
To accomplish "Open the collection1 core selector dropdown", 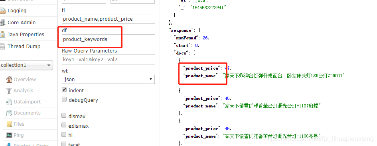I will (x=26, y=65).
